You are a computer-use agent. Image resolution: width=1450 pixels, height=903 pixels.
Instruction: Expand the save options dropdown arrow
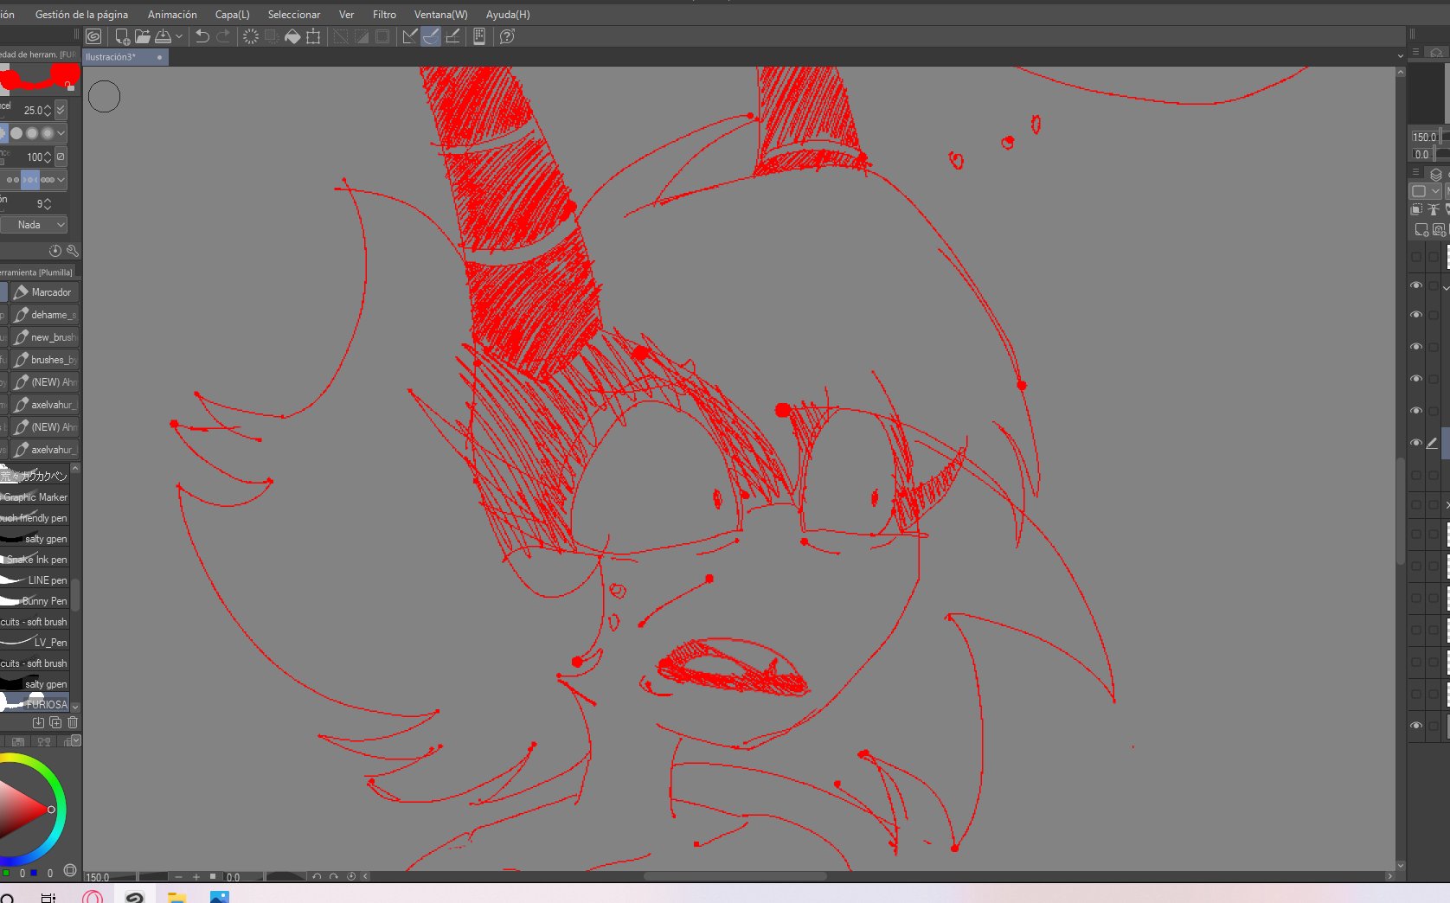point(179,36)
